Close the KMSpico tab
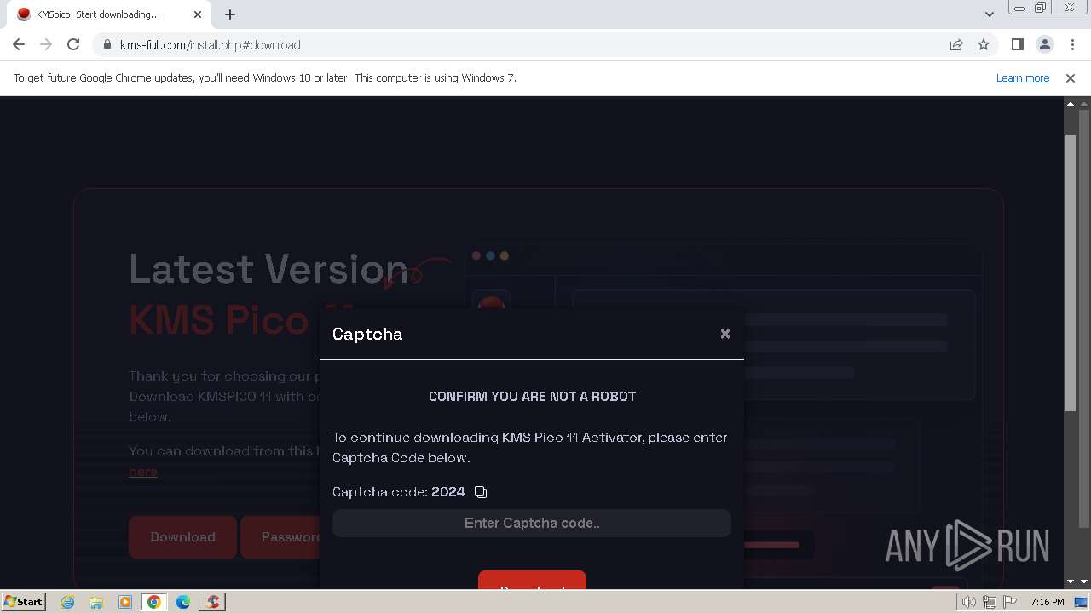Image resolution: width=1091 pixels, height=613 pixels. point(198,14)
